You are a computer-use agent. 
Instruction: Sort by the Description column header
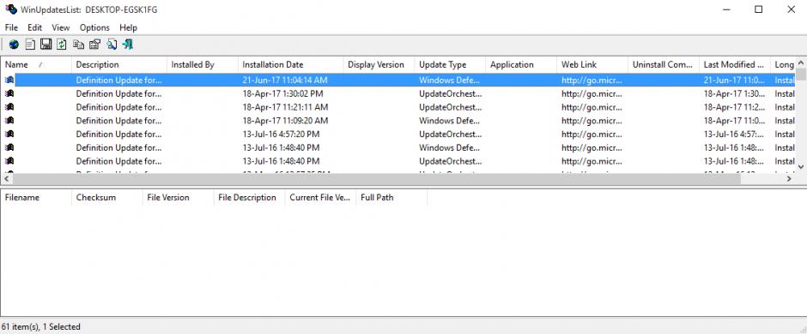(x=118, y=64)
